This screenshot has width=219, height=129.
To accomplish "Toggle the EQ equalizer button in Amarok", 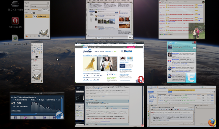I will (x=19, y=111).
